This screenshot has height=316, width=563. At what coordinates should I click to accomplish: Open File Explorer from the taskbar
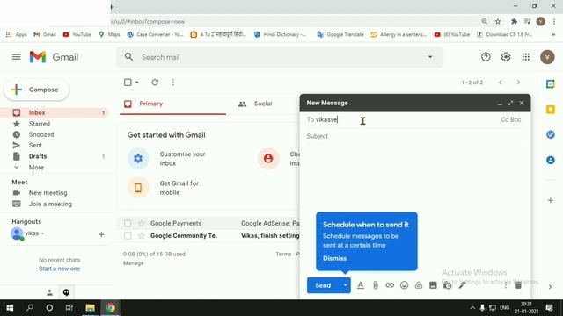(90, 308)
